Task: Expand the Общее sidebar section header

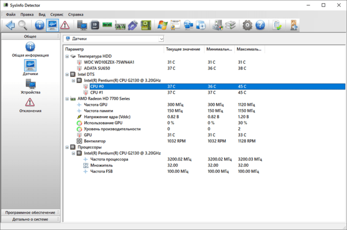Action: 30,36
